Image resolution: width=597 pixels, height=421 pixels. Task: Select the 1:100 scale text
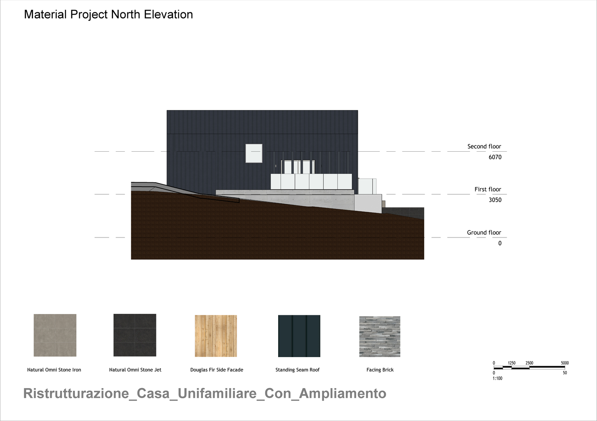click(497, 379)
